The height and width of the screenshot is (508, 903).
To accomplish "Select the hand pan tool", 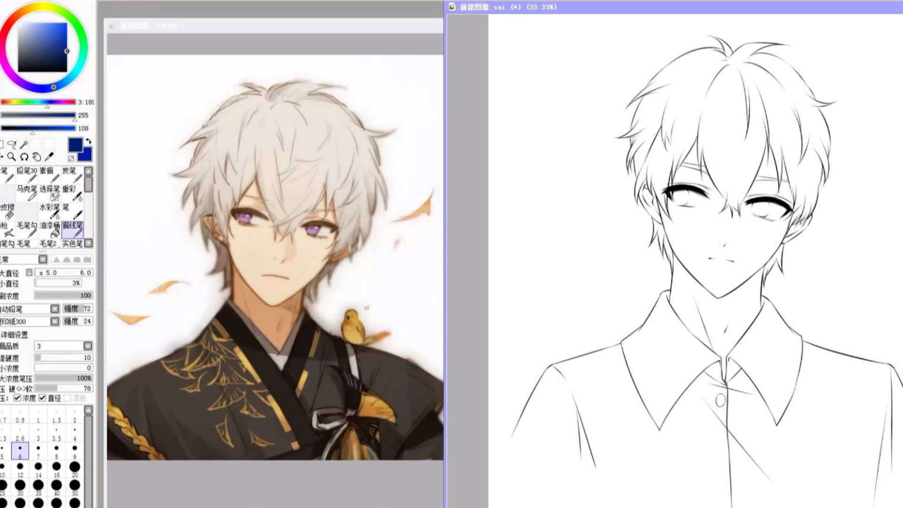I will 37,157.
